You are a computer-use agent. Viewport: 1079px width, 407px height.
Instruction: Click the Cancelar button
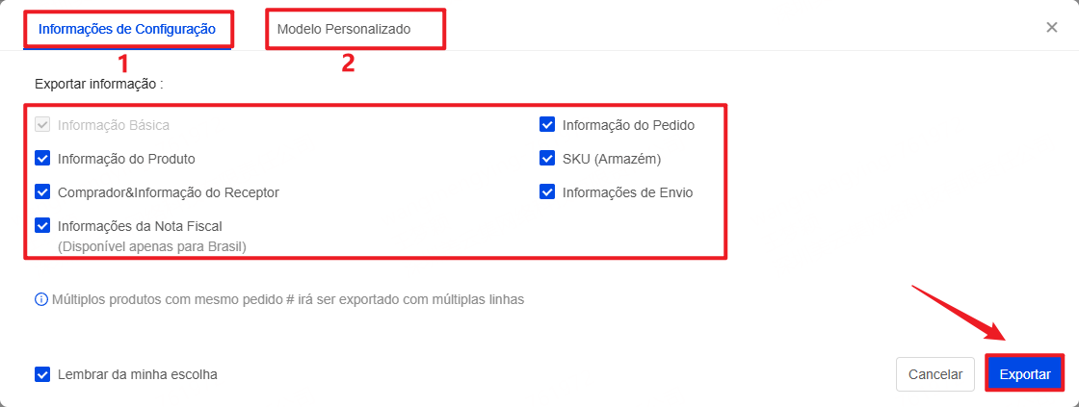click(935, 374)
